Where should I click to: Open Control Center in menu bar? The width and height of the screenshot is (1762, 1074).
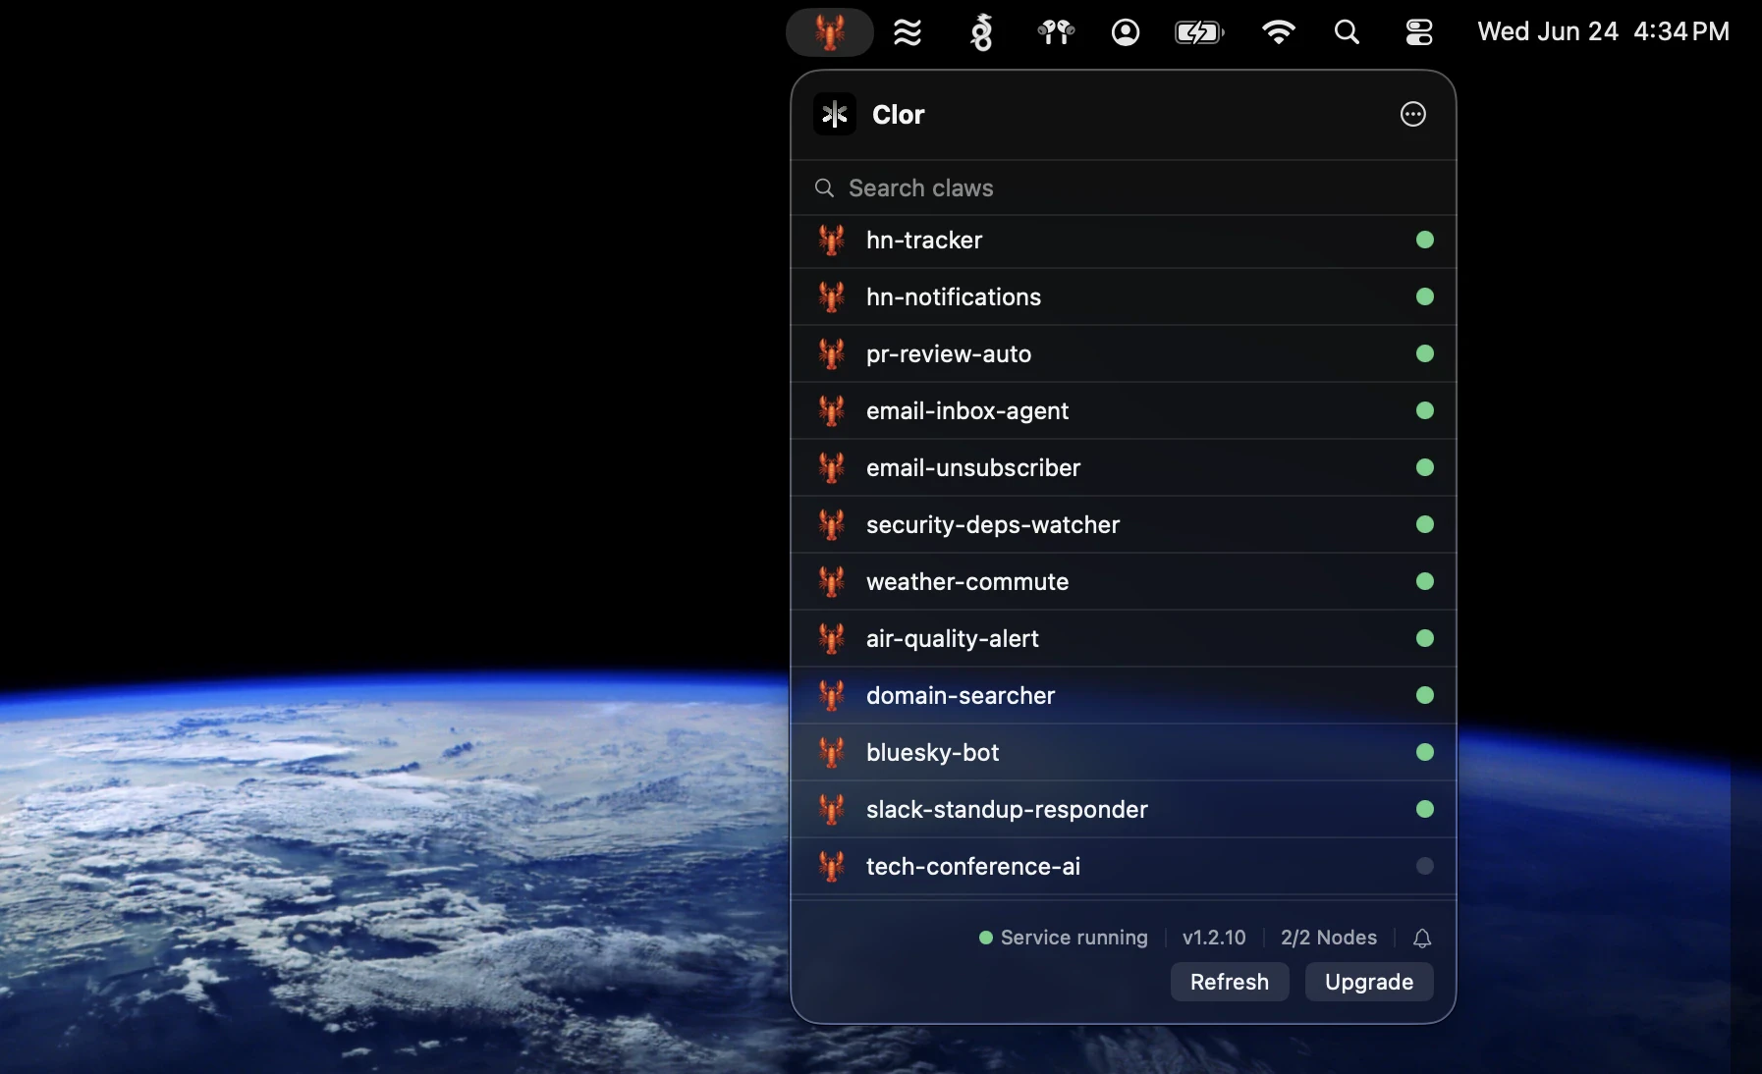click(1419, 32)
